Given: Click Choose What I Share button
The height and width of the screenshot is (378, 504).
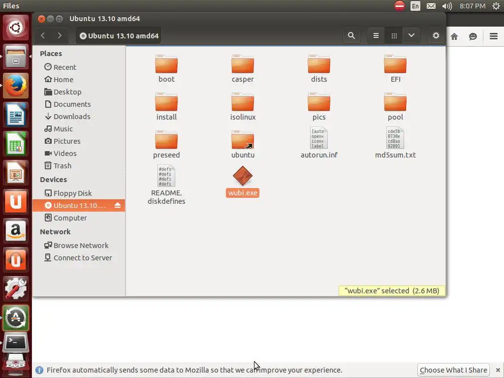Looking at the screenshot, I should 453,370.
